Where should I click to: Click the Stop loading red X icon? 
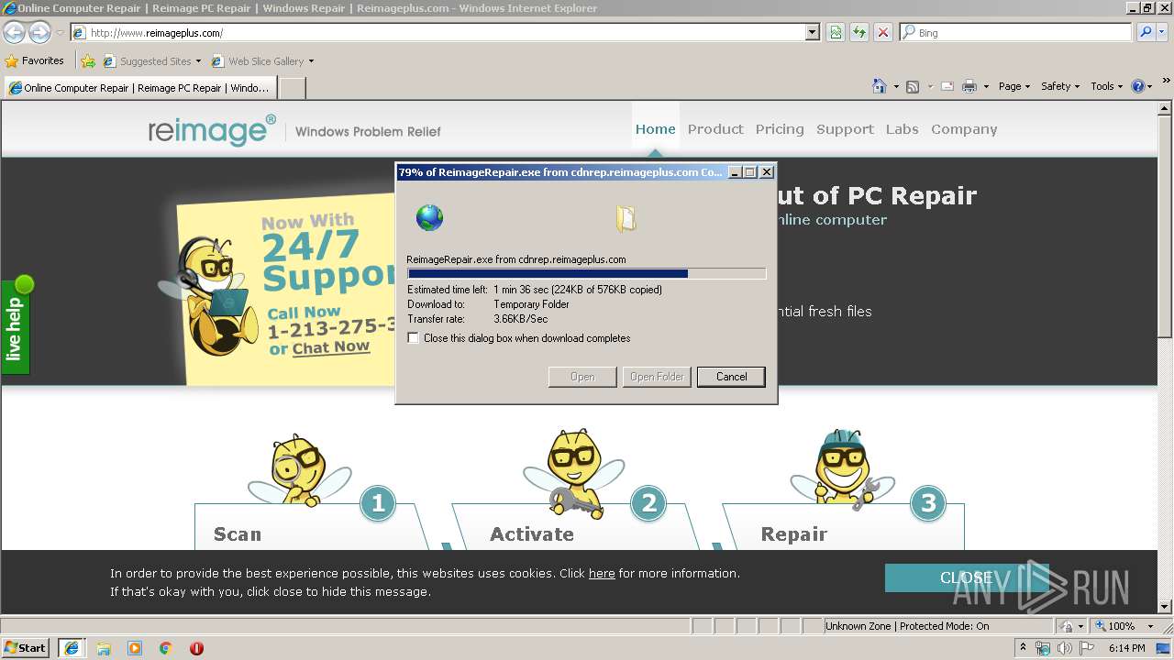point(883,32)
